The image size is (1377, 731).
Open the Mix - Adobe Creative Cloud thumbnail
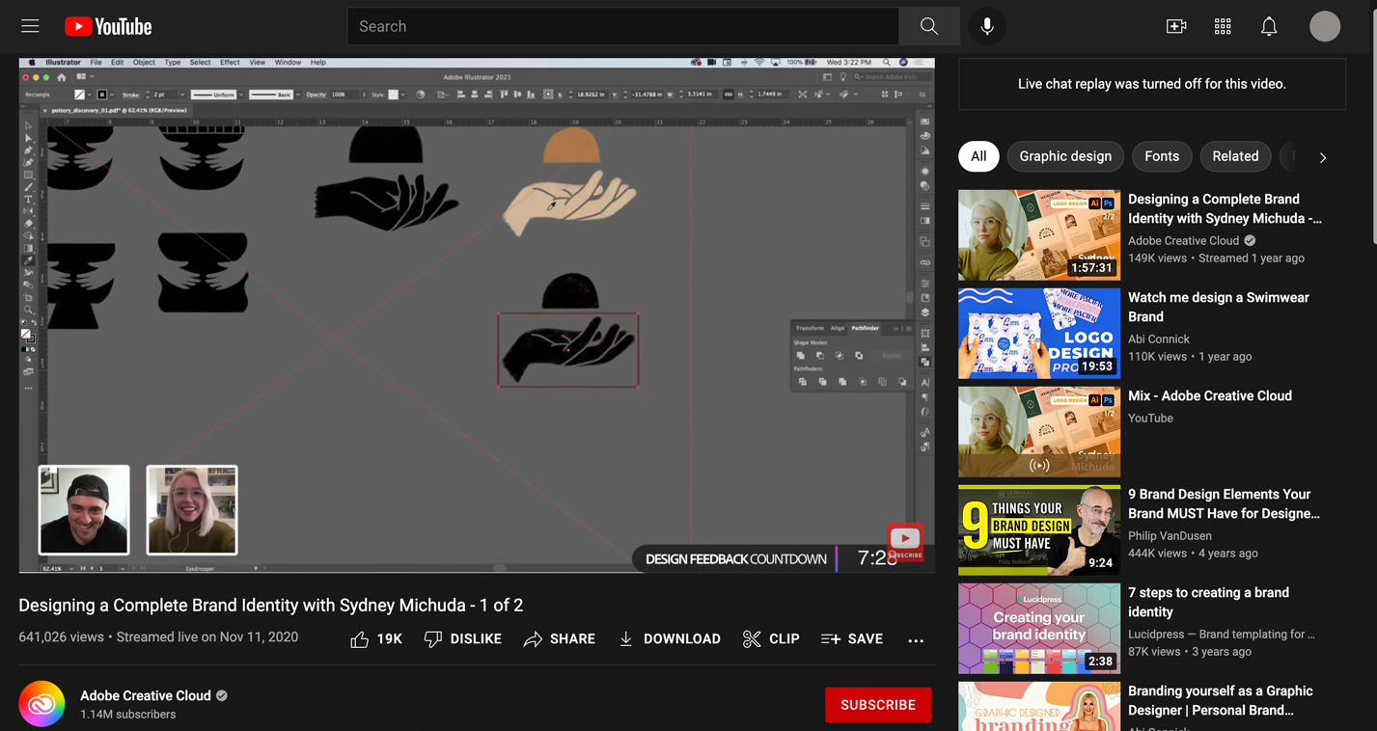pyautogui.click(x=1039, y=432)
